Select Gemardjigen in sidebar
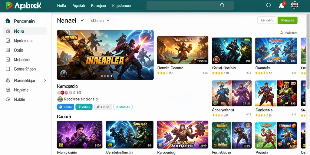Screen dimensions: 310x155 [x=25, y=69]
